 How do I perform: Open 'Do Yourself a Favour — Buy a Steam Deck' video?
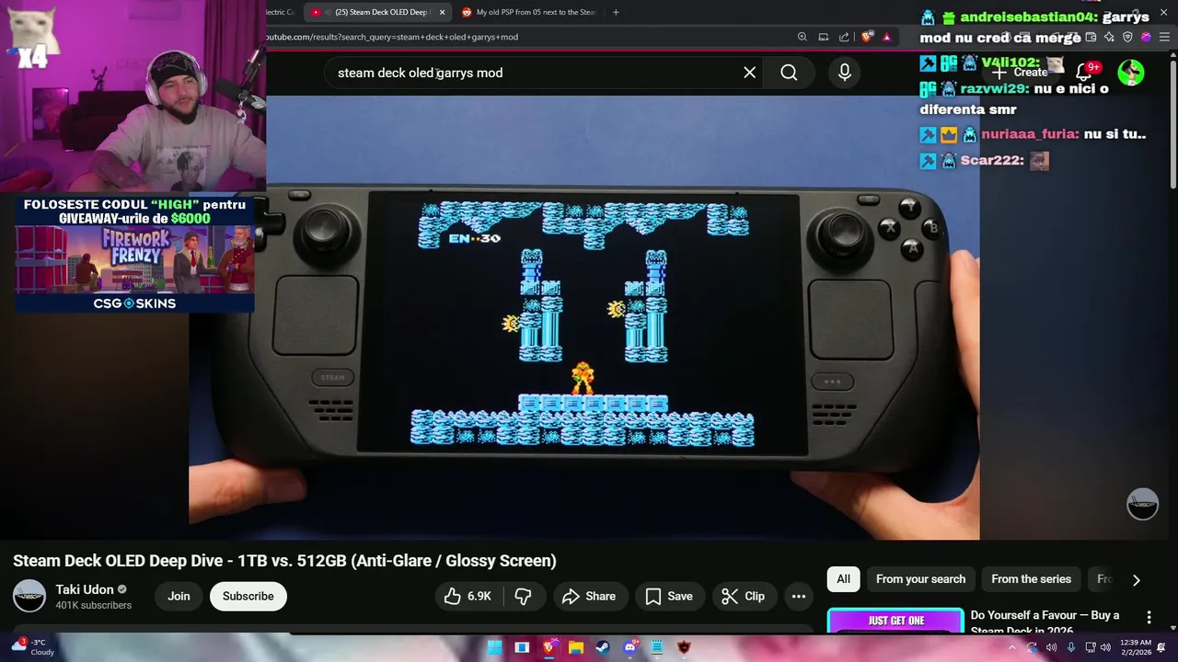coord(1045,622)
